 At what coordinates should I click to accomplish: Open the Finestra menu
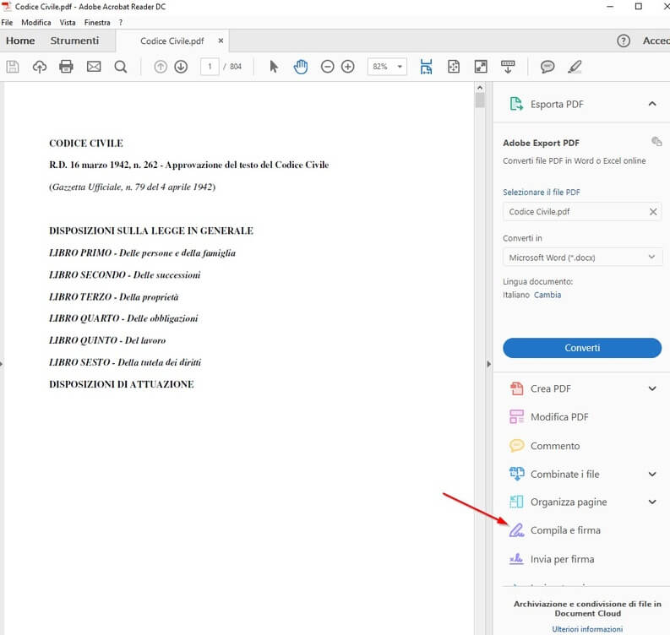[x=97, y=23]
